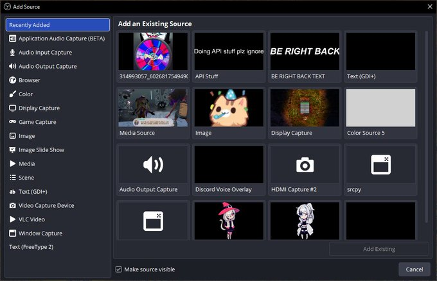
Task: Click the Cancel button
Action: [414, 269]
